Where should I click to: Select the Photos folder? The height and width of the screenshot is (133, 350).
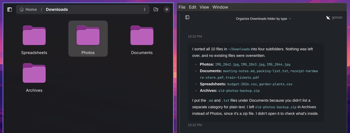click(88, 38)
